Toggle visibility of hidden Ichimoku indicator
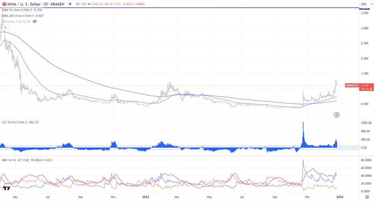This screenshot has width=376, height=201. 35,21
